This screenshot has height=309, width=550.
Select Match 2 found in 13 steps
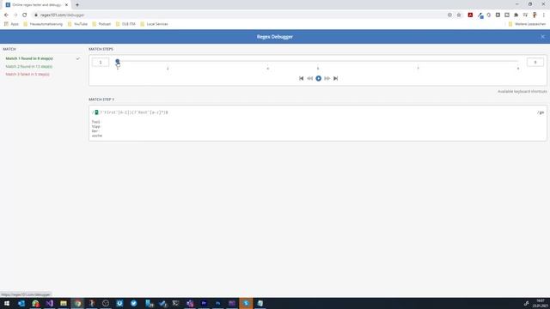[28, 67]
